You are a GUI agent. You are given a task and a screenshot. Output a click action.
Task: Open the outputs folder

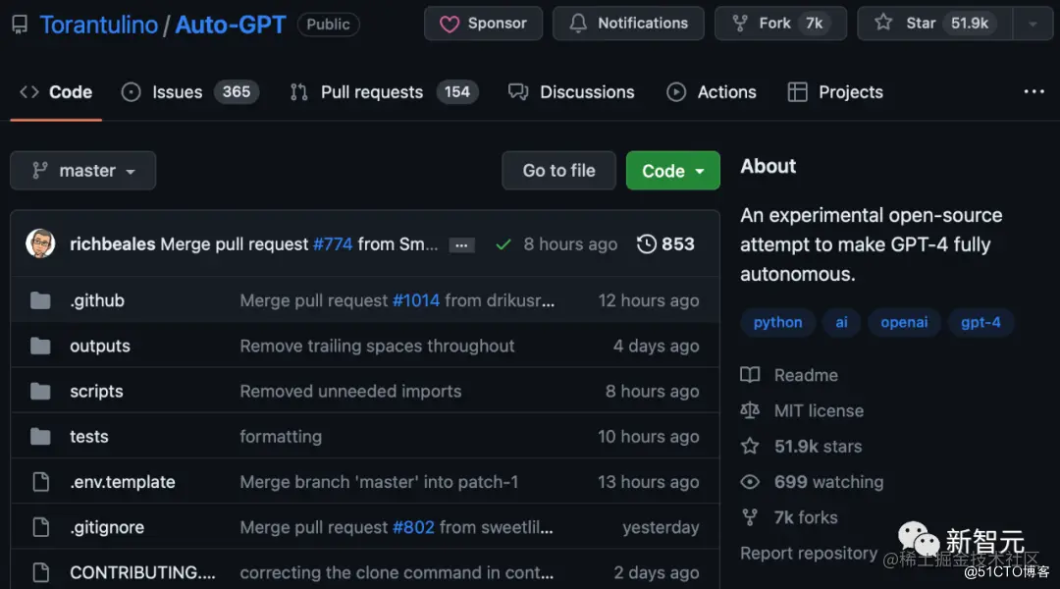pyautogui.click(x=100, y=346)
